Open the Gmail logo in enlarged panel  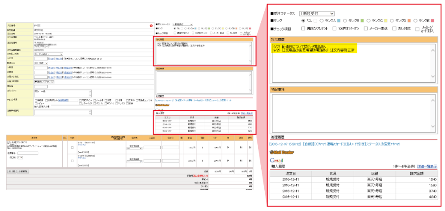coord(277,160)
